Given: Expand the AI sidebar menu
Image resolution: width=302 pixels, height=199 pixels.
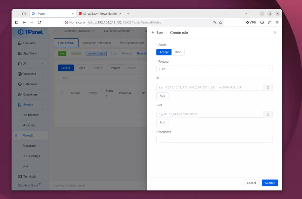Looking at the screenshot, I should click(x=42, y=64).
